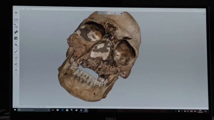214x120 pixels.
Task: Open the glasses-shaped Autopilot icon in left toolbar
Action: (x=16, y=19)
